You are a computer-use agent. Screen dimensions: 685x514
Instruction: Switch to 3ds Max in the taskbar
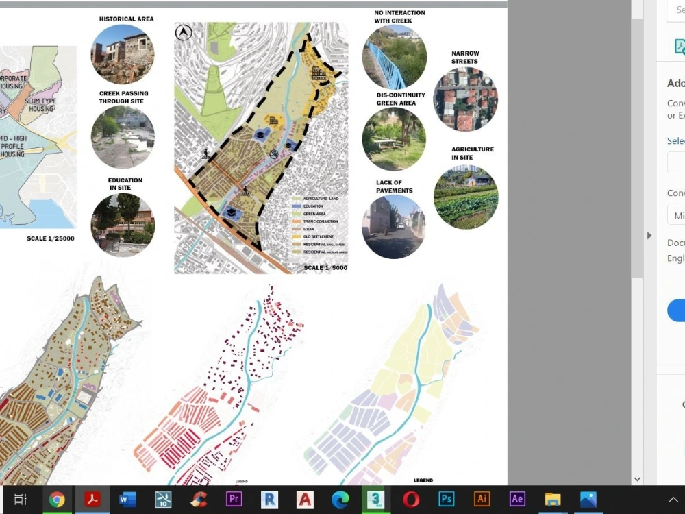[375, 499]
